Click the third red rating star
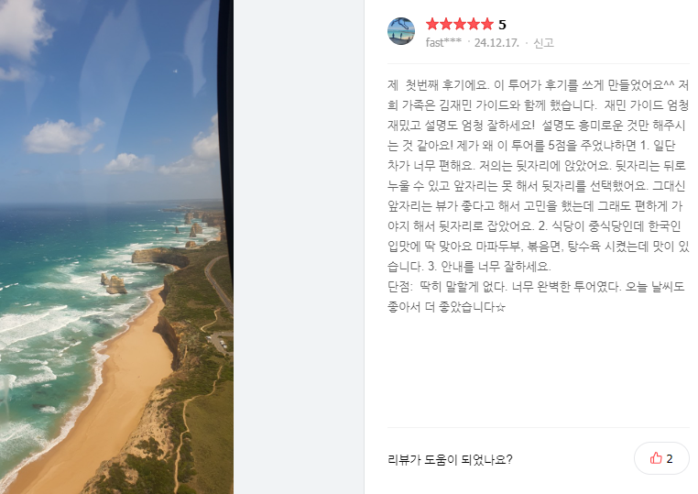Viewport: 698px width, 494px height. click(460, 24)
